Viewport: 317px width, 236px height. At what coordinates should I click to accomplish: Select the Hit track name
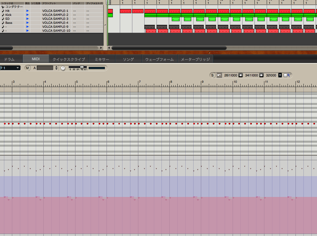click(x=7, y=11)
